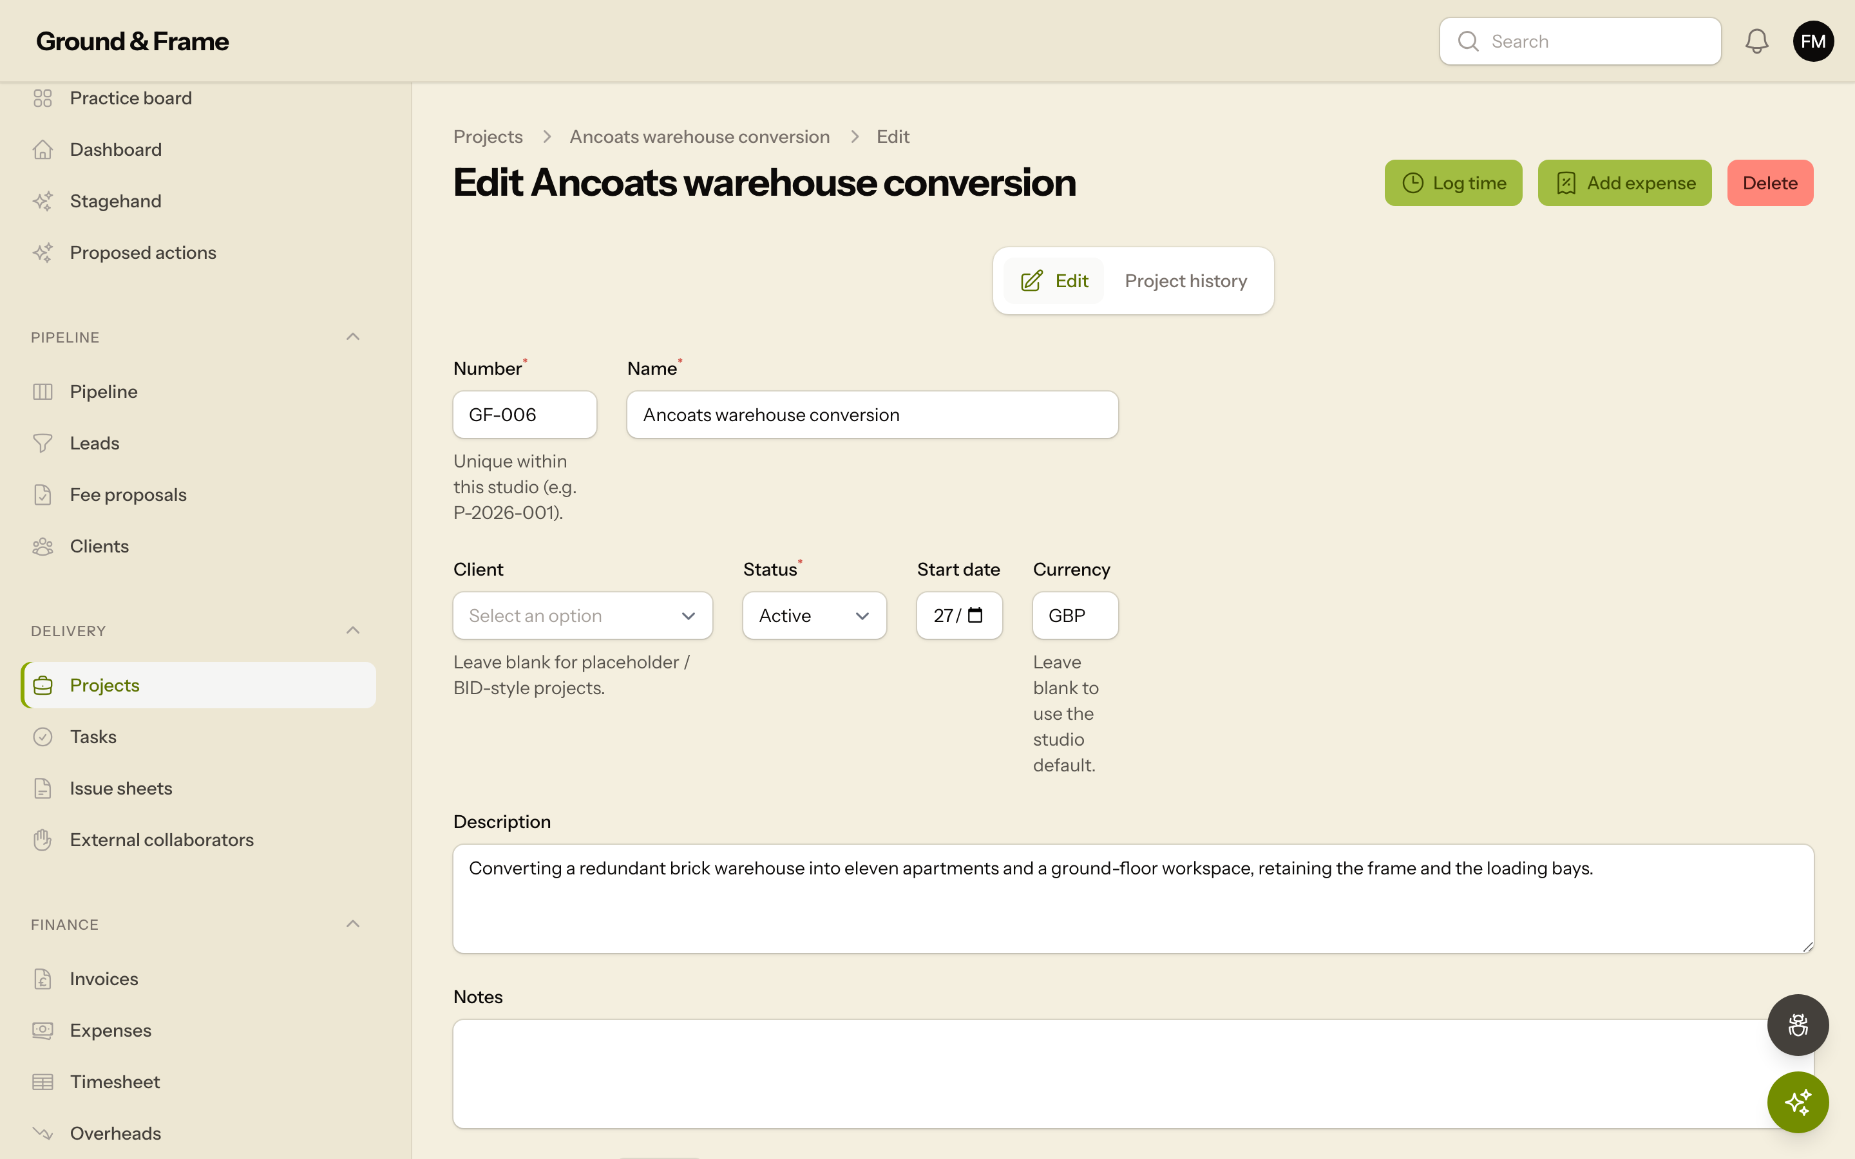
Task: Open the bug report floating button
Action: coord(1798,1025)
